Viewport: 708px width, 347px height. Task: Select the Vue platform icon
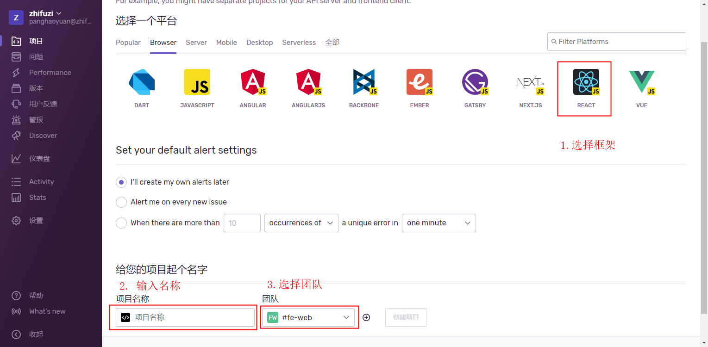[x=642, y=82]
